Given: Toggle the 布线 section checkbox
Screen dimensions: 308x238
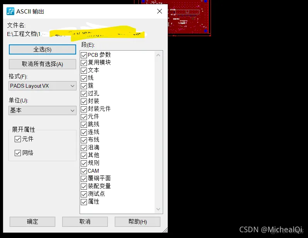Looking at the screenshot, I should (x=84, y=140).
